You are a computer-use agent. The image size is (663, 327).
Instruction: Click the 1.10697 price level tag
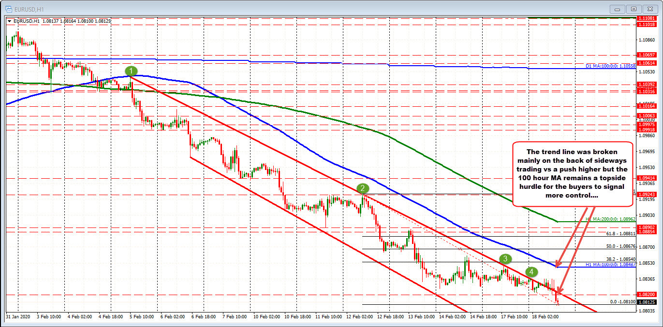click(647, 55)
